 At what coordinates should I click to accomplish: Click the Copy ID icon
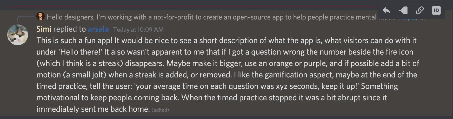436,11
